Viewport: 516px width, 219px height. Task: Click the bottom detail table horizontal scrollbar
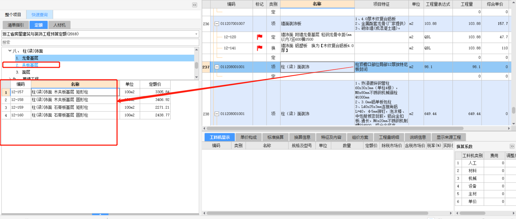317,213
